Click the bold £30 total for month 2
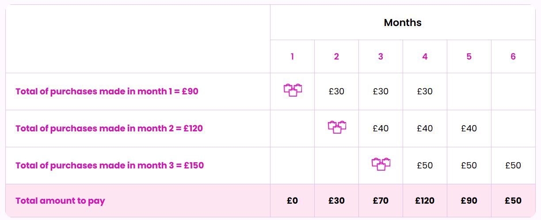This screenshot has width=541, height=220. pyautogui.click(x=336, y=201)
